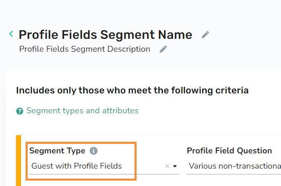
Task: Click the green question mark help icon
Action: [20, 111]
